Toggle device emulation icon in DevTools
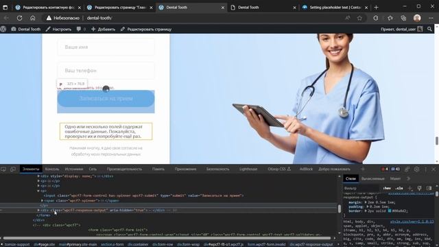The height and width of the screenshot is (247, 439). [13, 169]
